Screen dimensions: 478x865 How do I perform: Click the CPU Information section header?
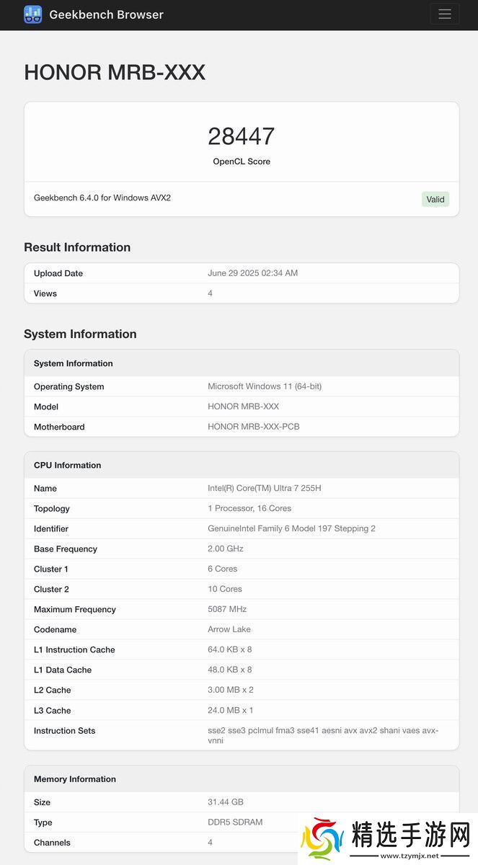pos(68,465)
